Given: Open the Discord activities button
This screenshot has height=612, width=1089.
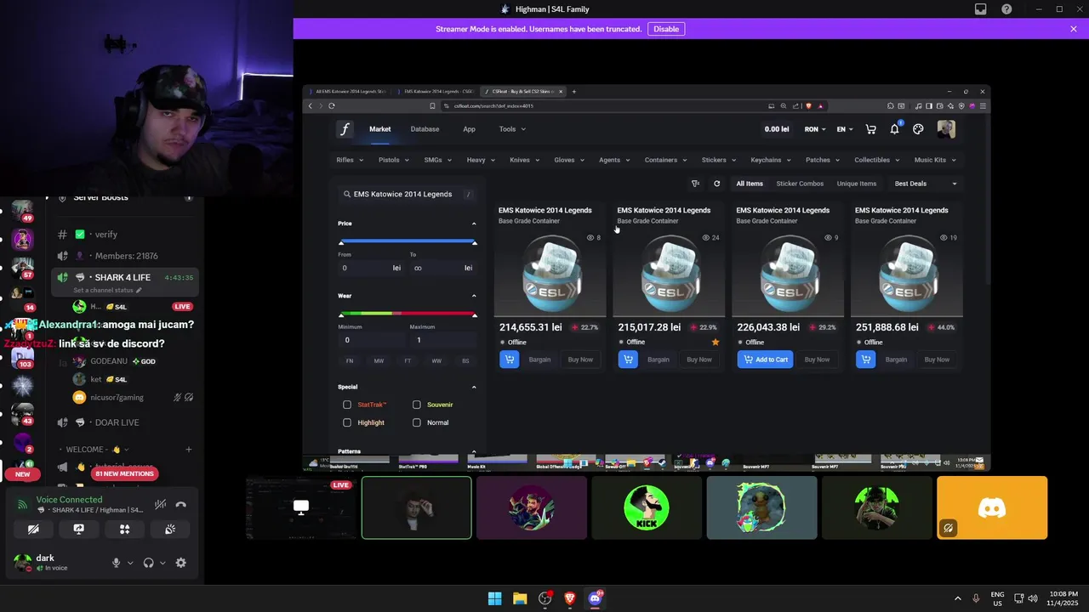Looking at the screenshot, I should pyautogui.click(x=124, y=529).
